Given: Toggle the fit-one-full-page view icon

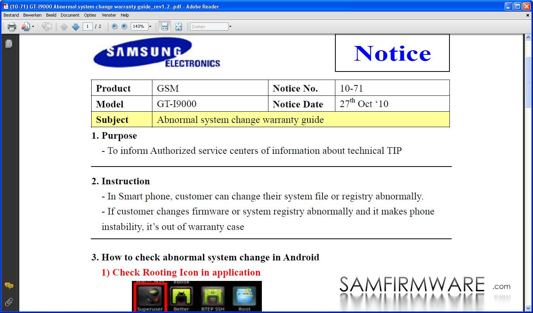Looking at the screenshot, I should tap(178, 27).
